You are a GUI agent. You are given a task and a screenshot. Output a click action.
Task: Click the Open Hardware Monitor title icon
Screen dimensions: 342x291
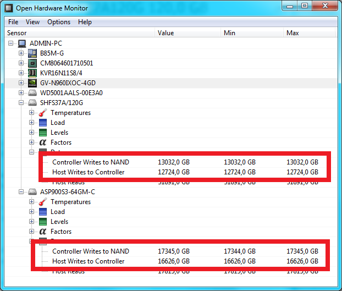8,8
